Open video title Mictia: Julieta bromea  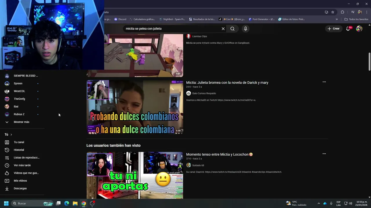[x=227, y=83]
